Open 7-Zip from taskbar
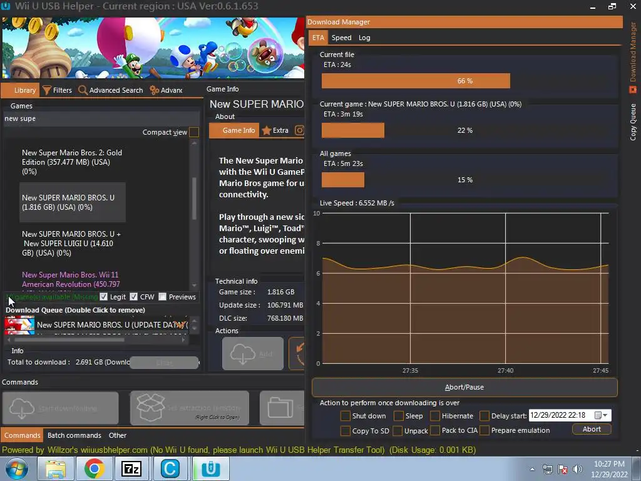 click(x=132, y=468)
